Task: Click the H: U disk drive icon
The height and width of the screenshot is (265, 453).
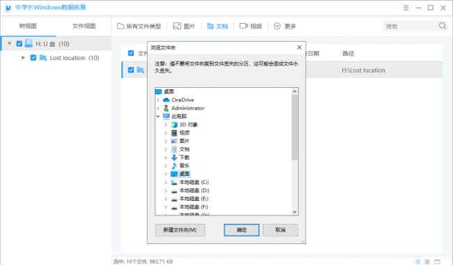Action: point(29,43)
